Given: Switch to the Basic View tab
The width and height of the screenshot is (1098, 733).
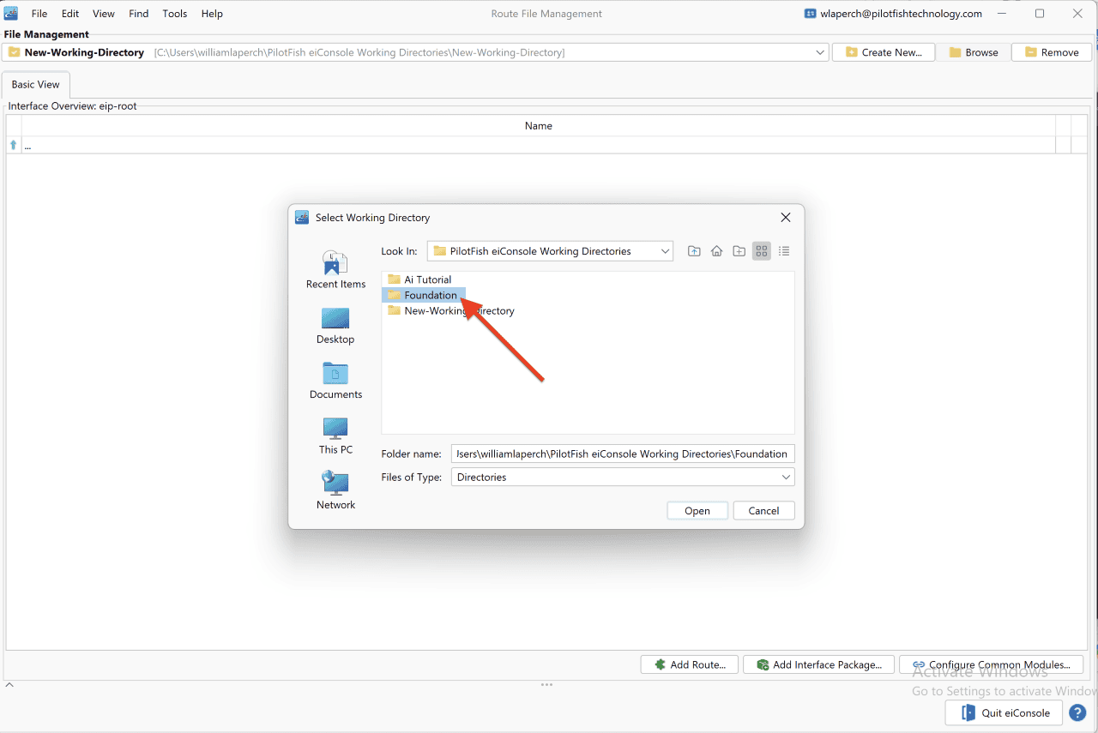Looking at the screenshot, I should [x=36, y=85].
